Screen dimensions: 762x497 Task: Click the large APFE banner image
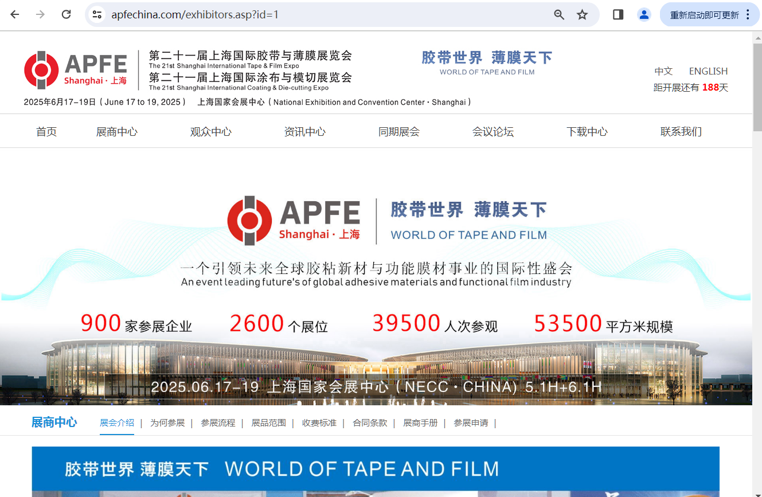(376, 277)
